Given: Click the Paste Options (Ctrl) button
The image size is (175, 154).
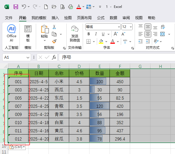Looking at the screenshot, I should coord(17,147).
